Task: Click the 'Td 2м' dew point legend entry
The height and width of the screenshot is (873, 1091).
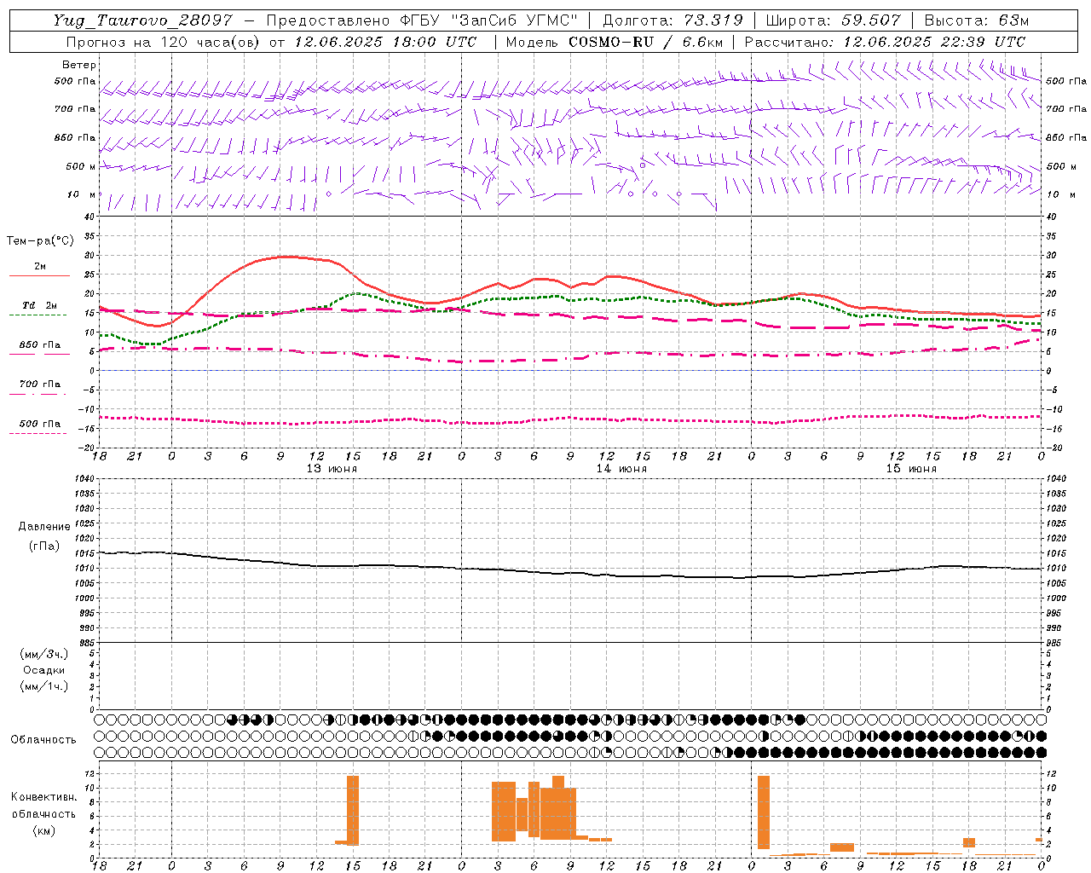Action: (39, 305)
